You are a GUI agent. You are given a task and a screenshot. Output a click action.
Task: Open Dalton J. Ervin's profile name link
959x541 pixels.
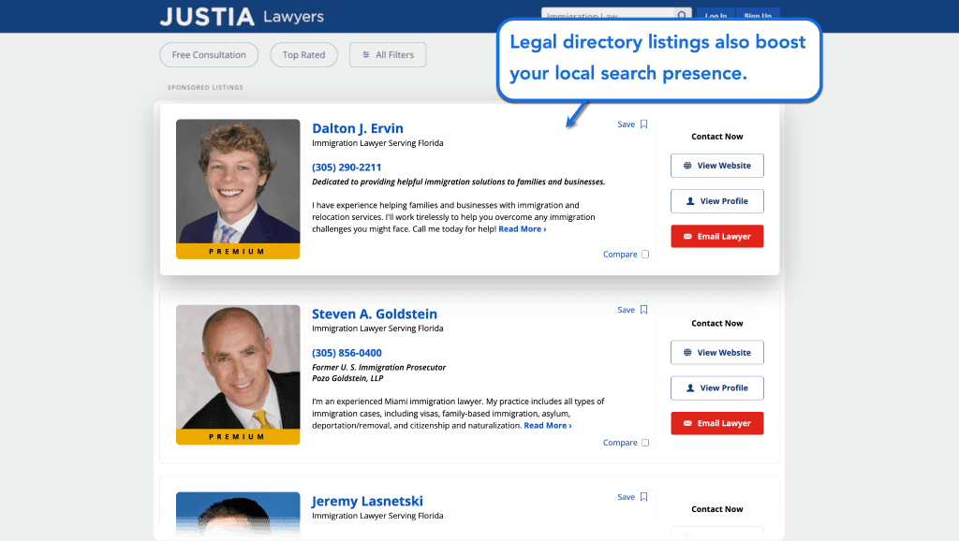[x=358, y=128]
